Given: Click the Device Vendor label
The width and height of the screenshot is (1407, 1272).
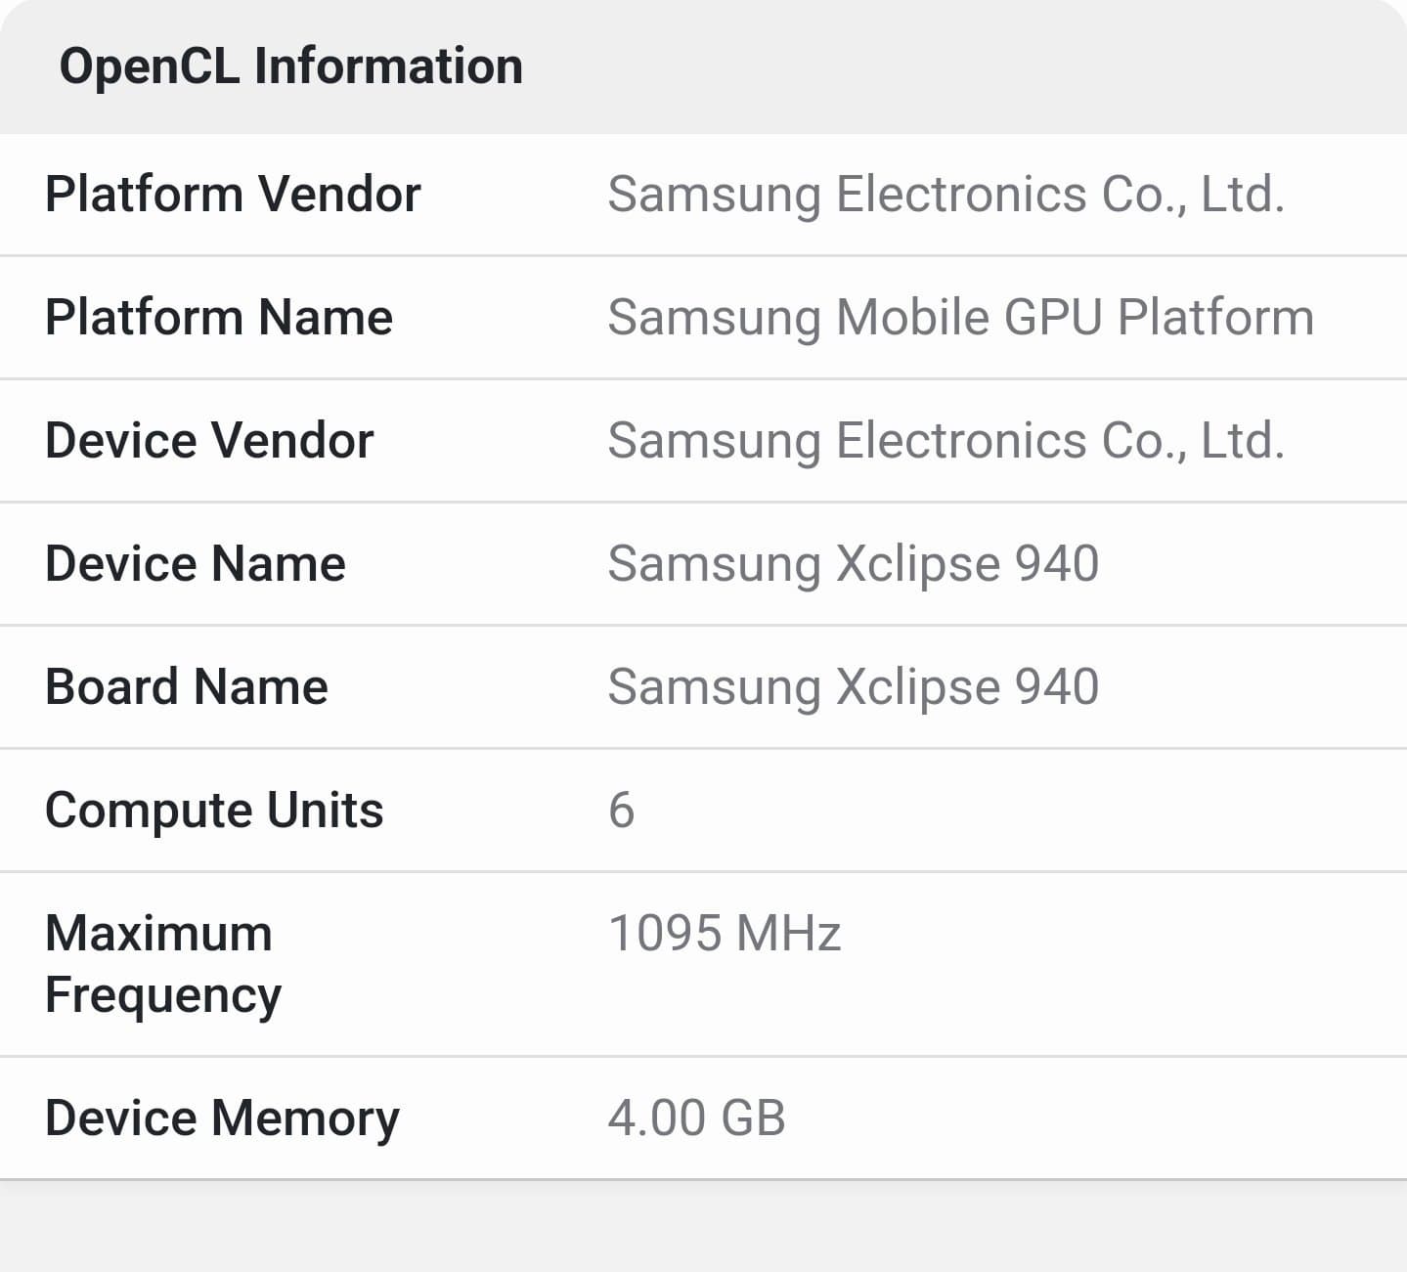Looking at the screenshot, I should click(209, 440).
